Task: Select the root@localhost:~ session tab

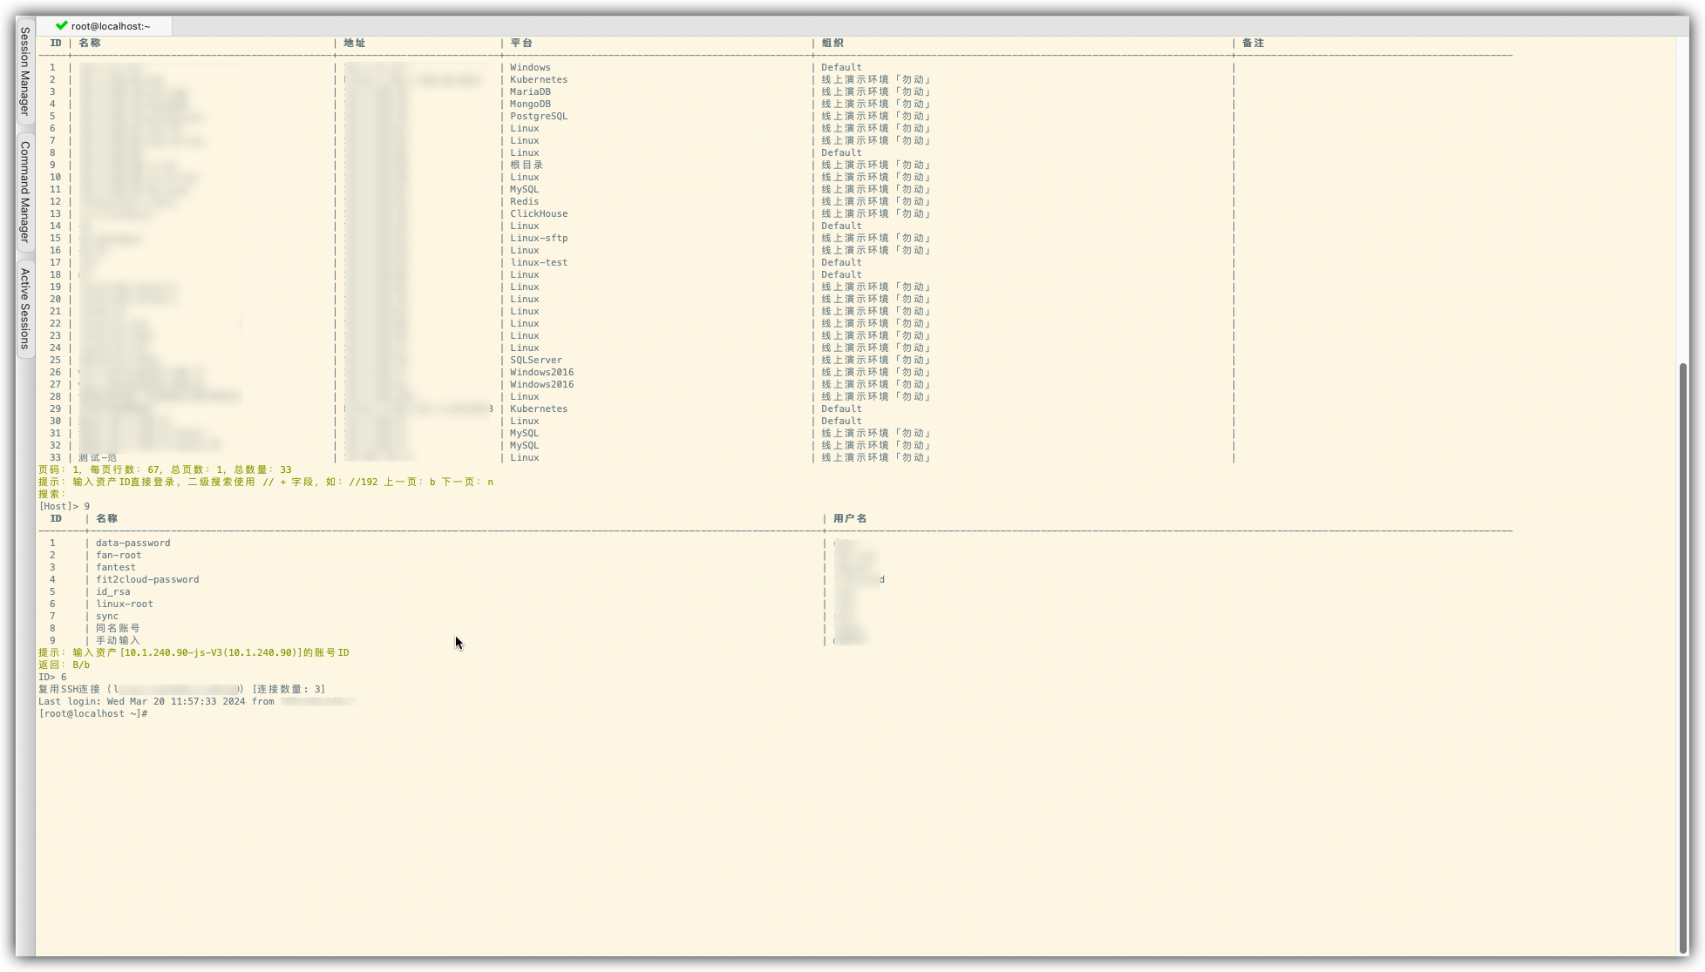Action: [104, 26]
